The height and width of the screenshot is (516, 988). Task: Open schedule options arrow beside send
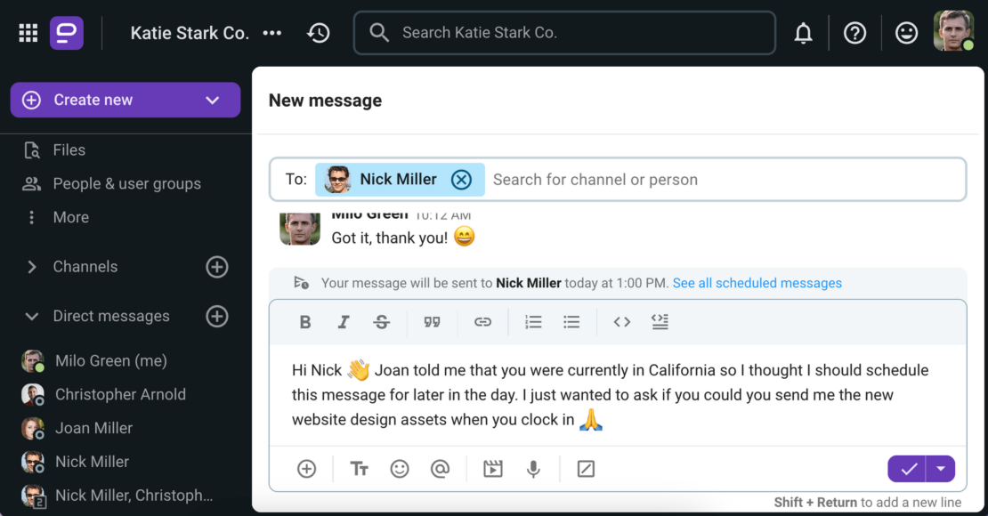pos(942,469)
